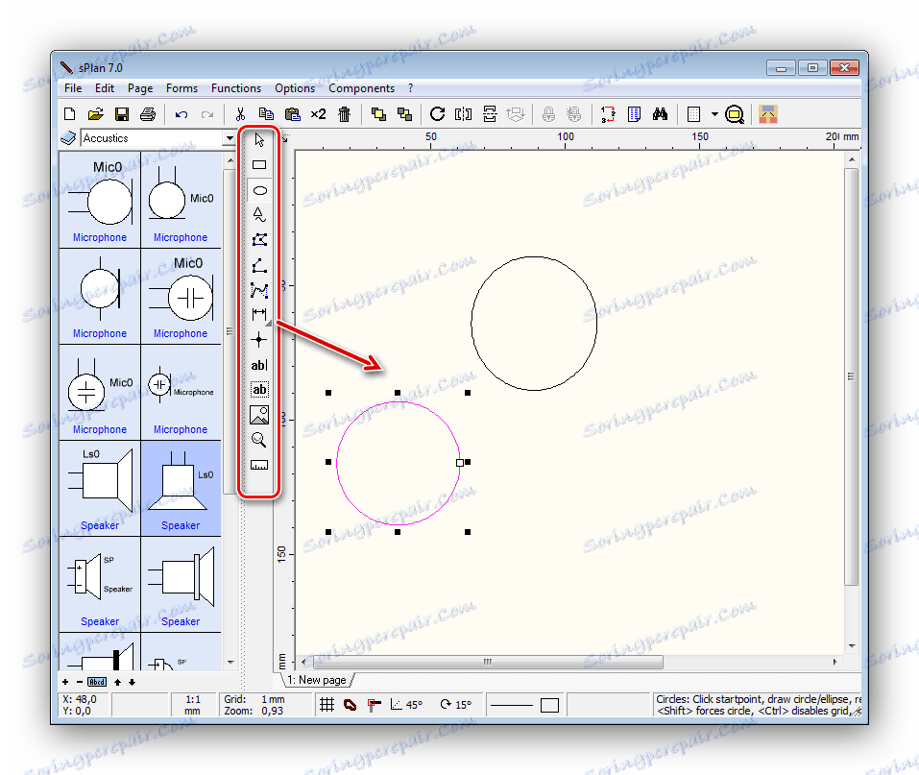Viewport: 919px width, 775px height.
Task: Open the Page menu
Action: click(x=140, y=88)
